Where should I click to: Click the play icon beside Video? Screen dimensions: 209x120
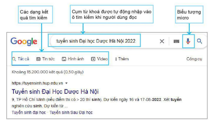click(93, 59)
